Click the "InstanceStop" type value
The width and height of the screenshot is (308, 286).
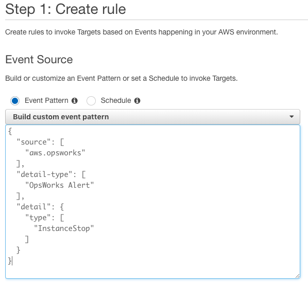click(64, 228)
